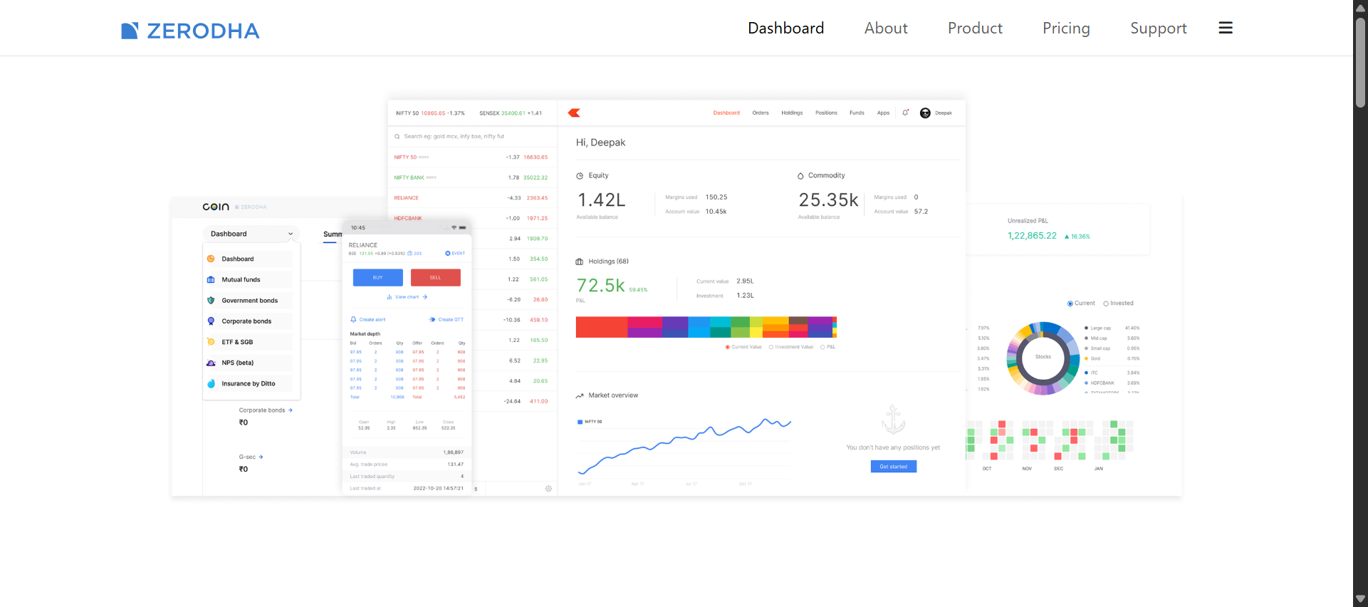Select Mutual funds in Coin menu
Viewport: 1368px width, 607px height.
pos(249,279)
